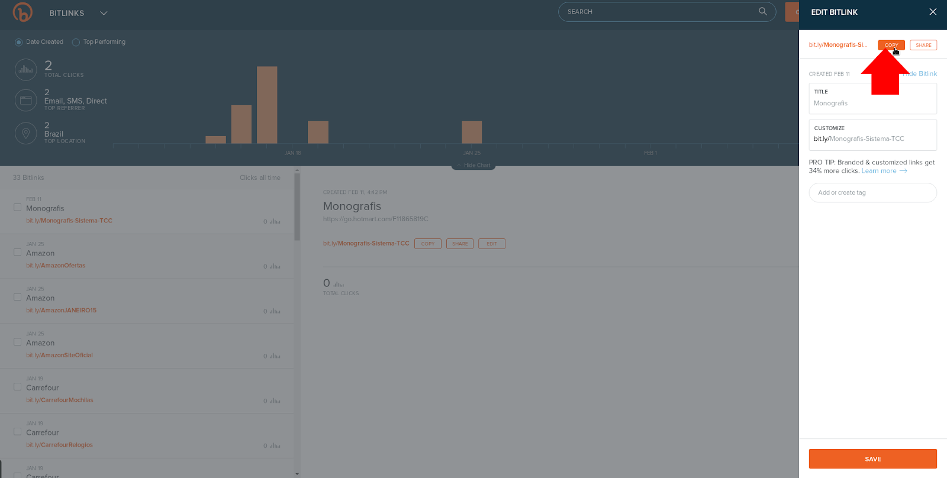Screen dimensions: 947x478
Task: Click clicks chart icon for Monografis row
Action: click(275, 221)
